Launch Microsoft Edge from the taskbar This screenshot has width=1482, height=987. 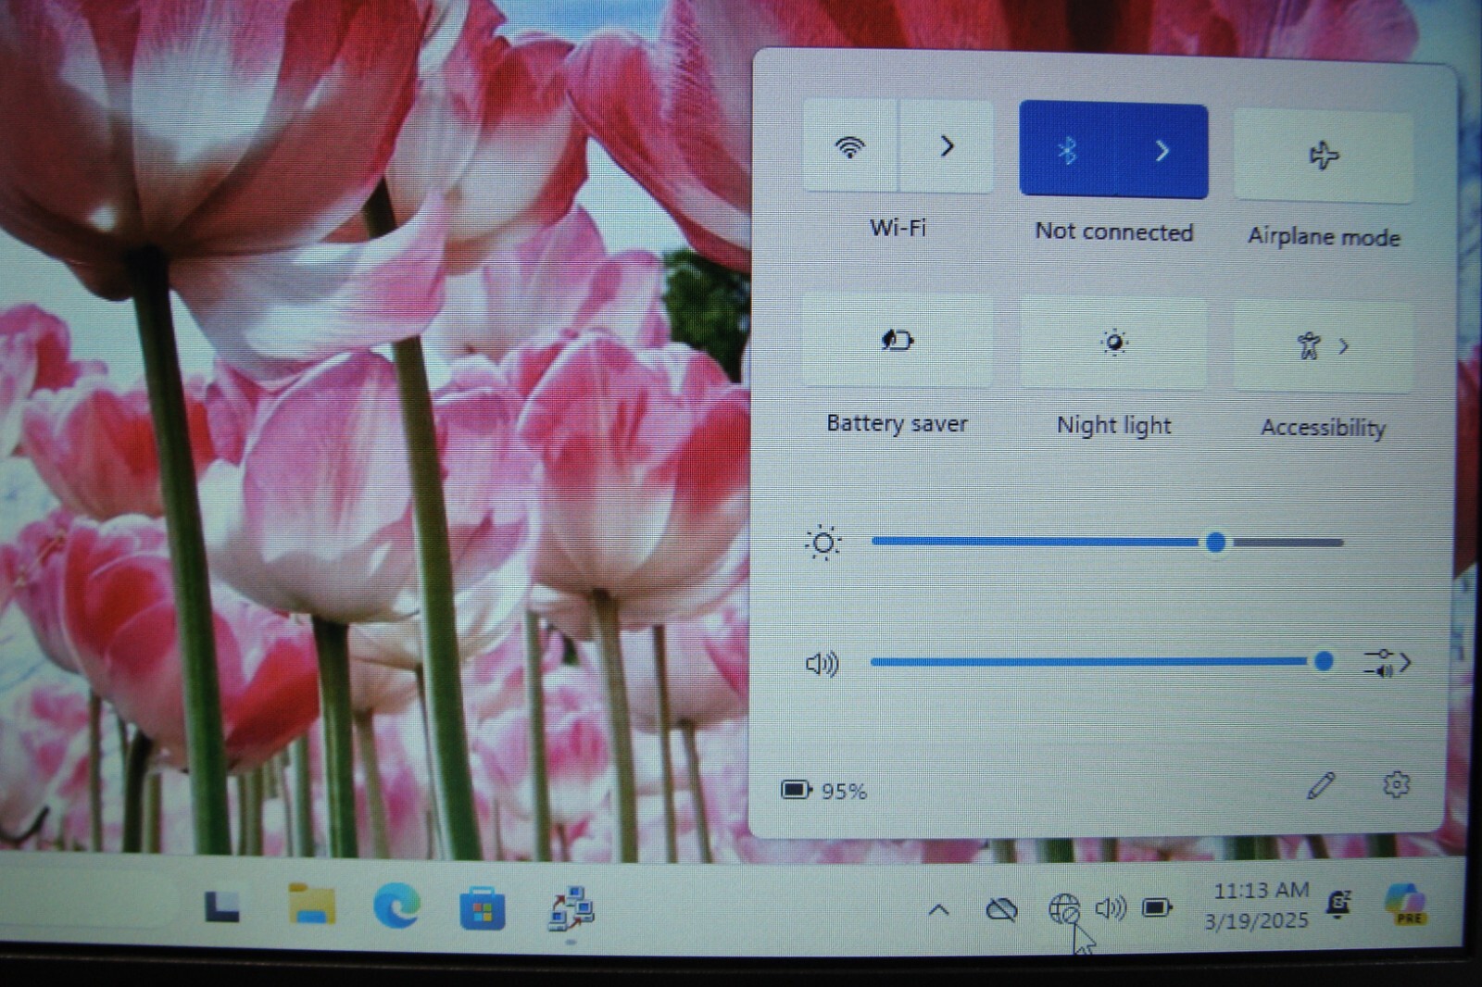pyautogui.click(x=396, y=906)
